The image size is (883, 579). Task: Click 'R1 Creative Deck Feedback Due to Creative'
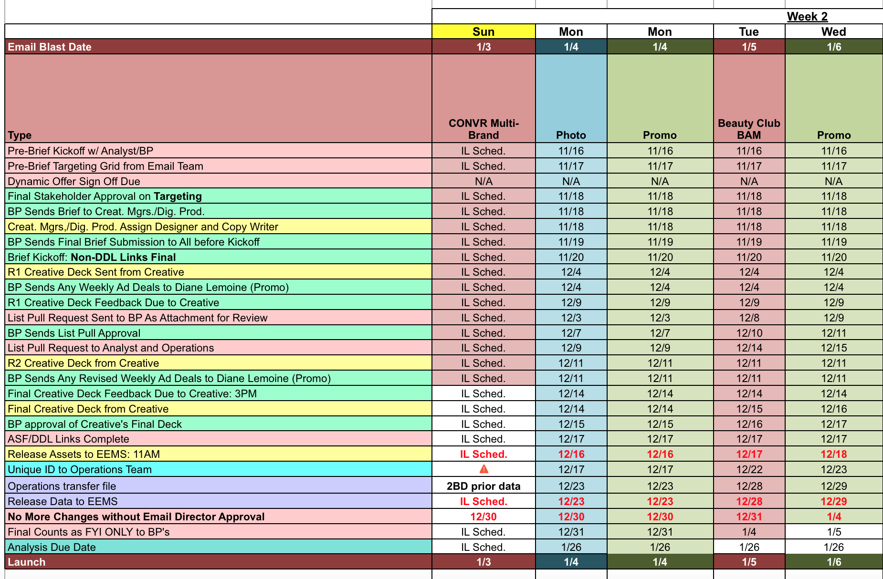tap(218, 302)
